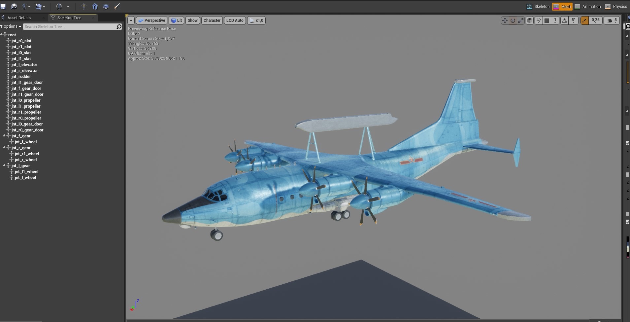
Task: Open the Show menu in viewport
Action: 193,20
